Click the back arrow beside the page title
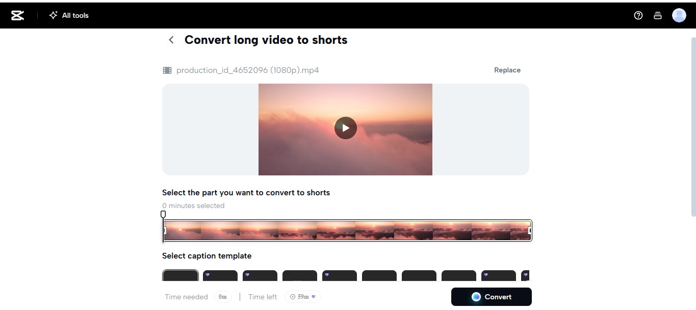Image resolution: width=696 pixels, height=310 pixels. click(x=171, y=39)
